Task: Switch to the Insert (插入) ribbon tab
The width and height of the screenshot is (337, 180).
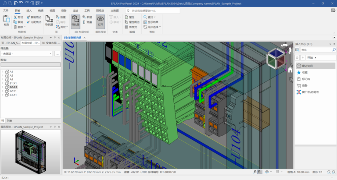Action: tap(29, 11)
